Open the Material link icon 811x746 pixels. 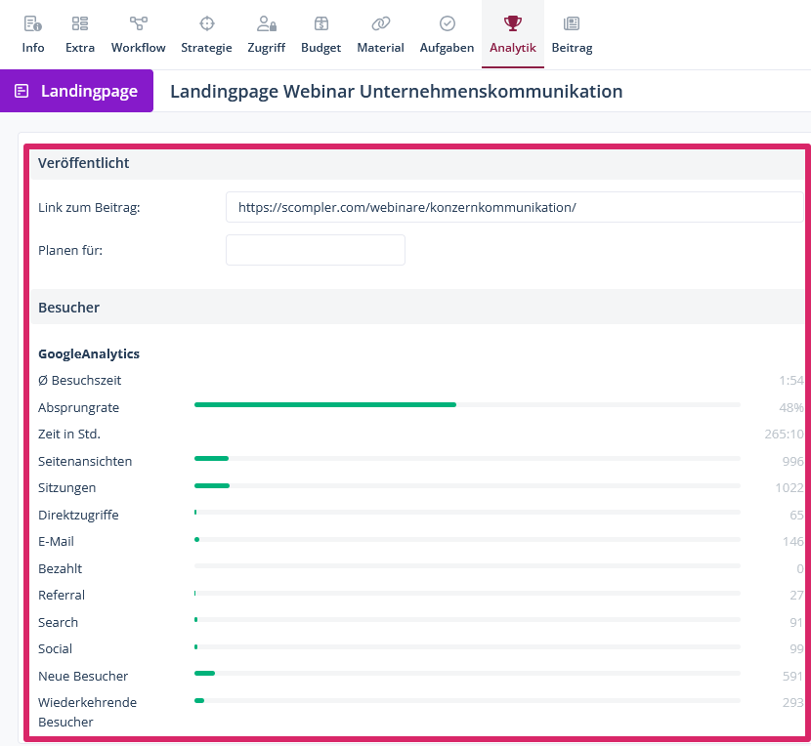pos(380,24)
